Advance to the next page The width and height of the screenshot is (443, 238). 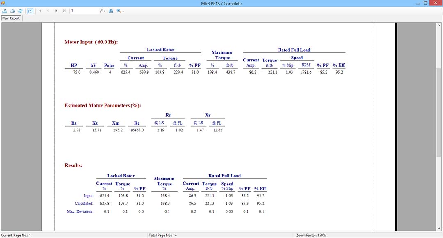[56, 11]
